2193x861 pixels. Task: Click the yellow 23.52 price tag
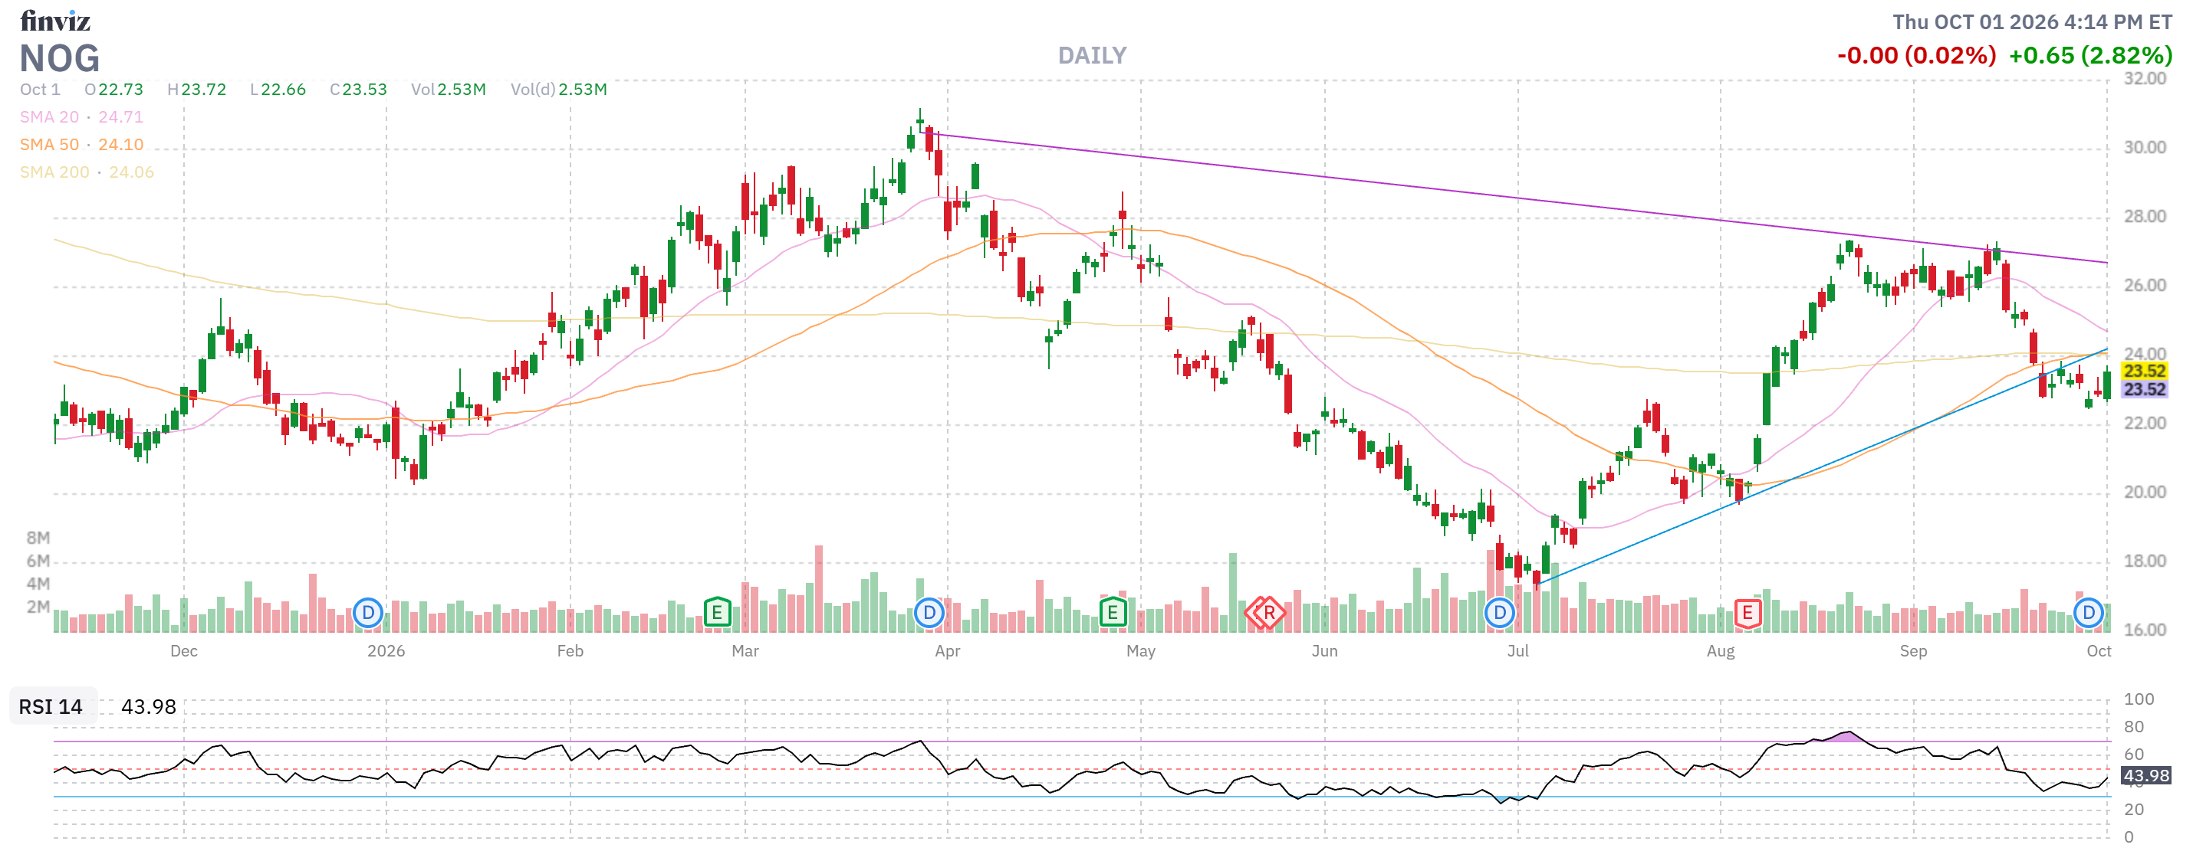[x=2144, y=371]
